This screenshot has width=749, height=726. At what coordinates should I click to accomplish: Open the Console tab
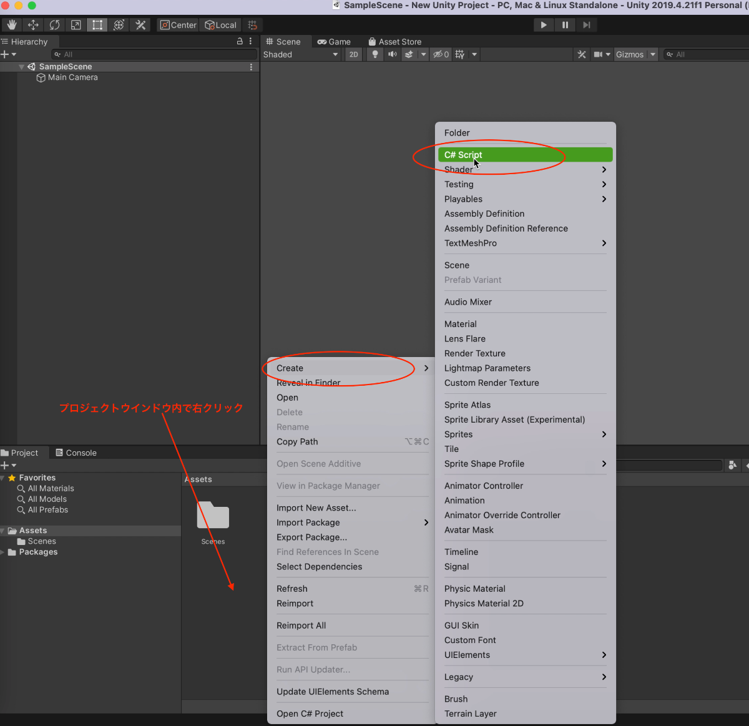tap(76, 453)
